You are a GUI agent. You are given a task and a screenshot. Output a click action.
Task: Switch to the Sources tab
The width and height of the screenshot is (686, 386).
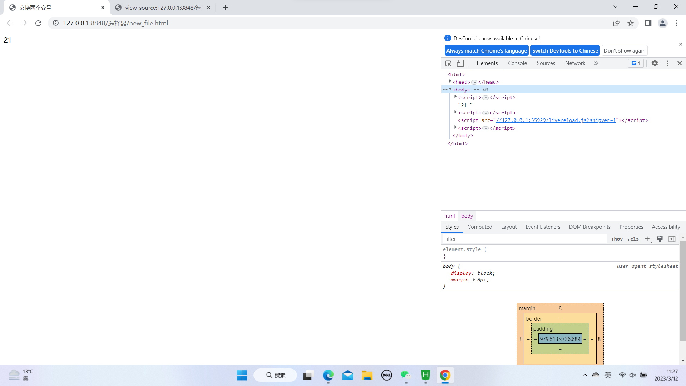[x=546, y=63]
